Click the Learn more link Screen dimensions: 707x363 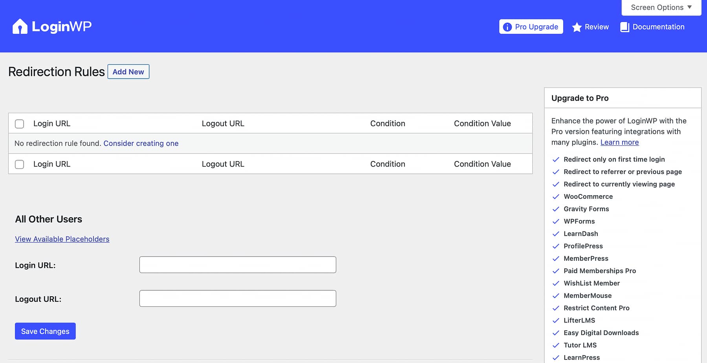[619, 142]
